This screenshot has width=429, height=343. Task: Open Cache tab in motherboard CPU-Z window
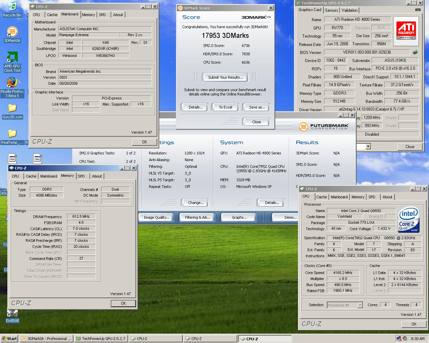pyautogui.click(x=52, y=15)
